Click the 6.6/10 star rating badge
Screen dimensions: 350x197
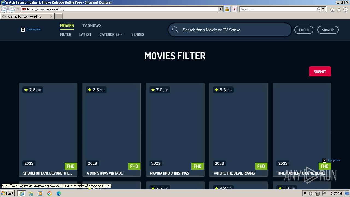point(96,90)
